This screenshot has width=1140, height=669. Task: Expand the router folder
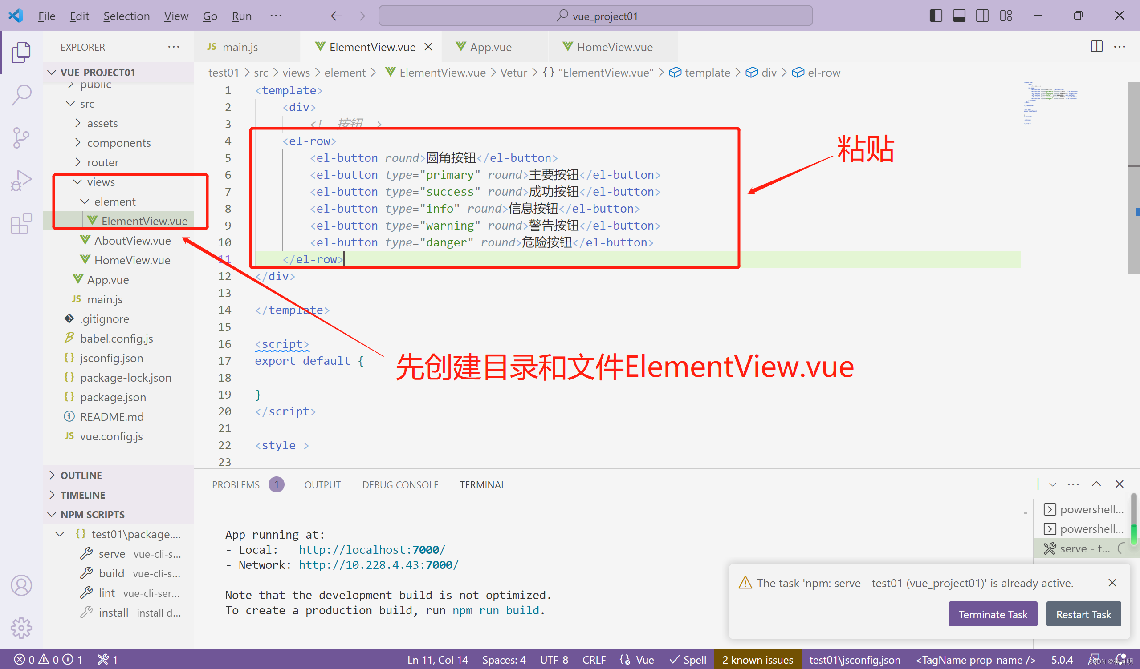click(118, 162)
